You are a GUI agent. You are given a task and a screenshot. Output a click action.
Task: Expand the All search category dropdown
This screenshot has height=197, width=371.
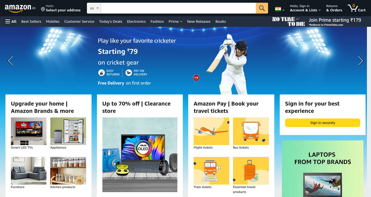94,8
